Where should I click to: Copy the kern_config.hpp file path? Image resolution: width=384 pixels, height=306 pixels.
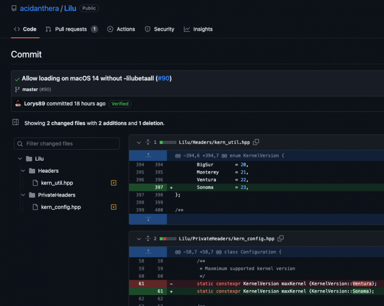280,238
